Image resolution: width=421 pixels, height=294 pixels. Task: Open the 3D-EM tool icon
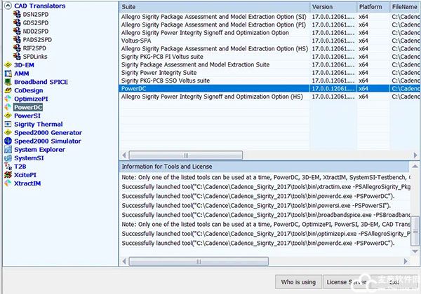pos(8,64)
